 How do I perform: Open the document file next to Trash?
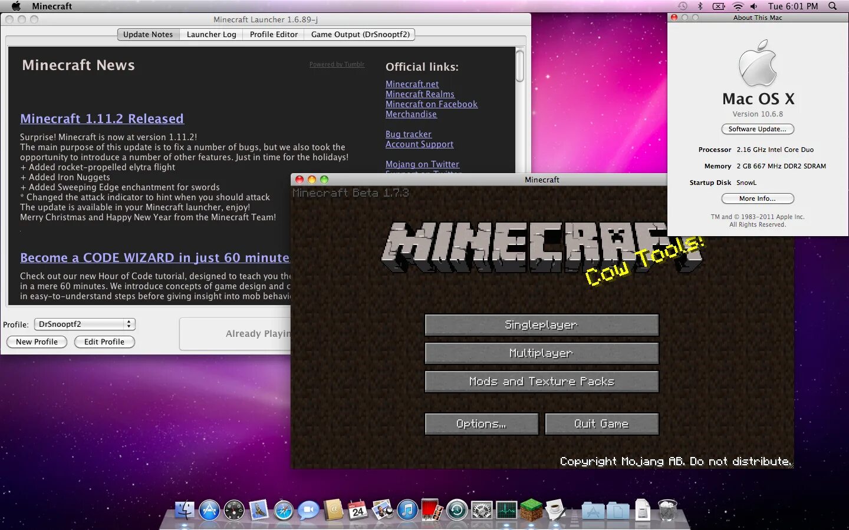(643, 510)
